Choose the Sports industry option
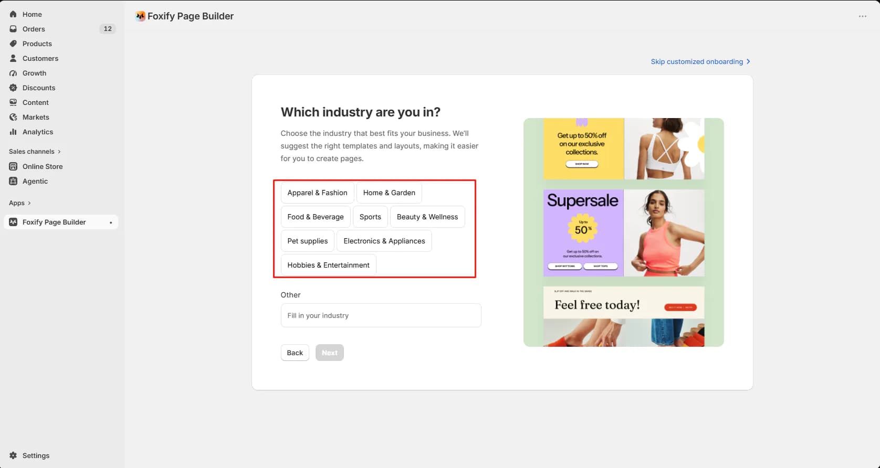880x468 pixels. 370,217
